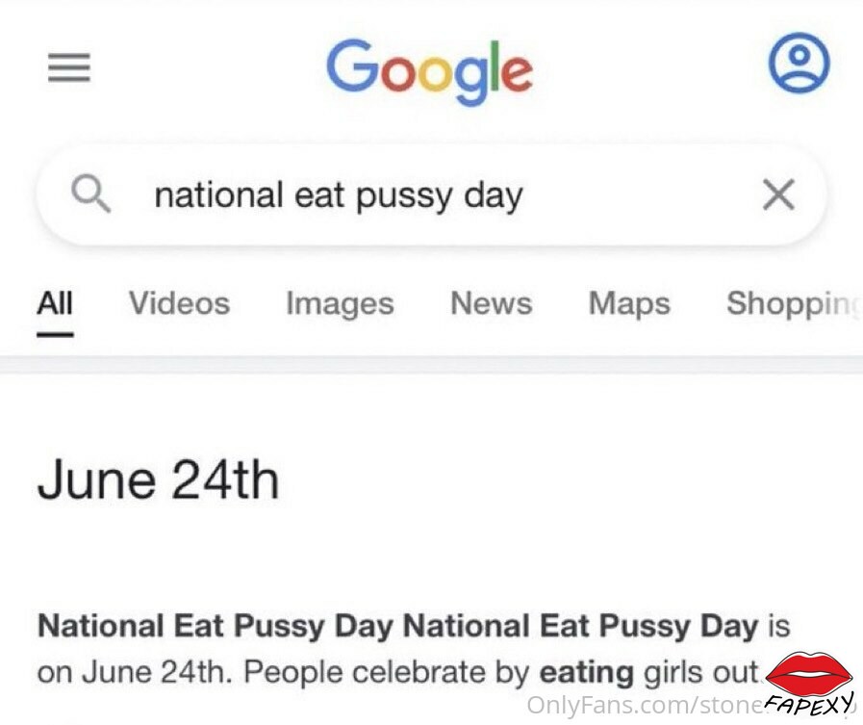Screen dimensions: 863x725
Task: Click the magnifying glass search icon
Action: coord(90,194)
